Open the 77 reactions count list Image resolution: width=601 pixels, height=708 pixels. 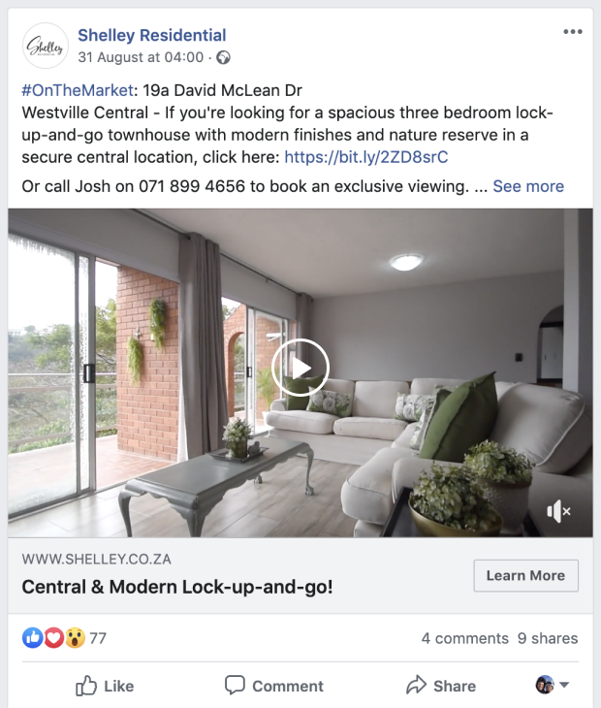[x=98, y=638]
